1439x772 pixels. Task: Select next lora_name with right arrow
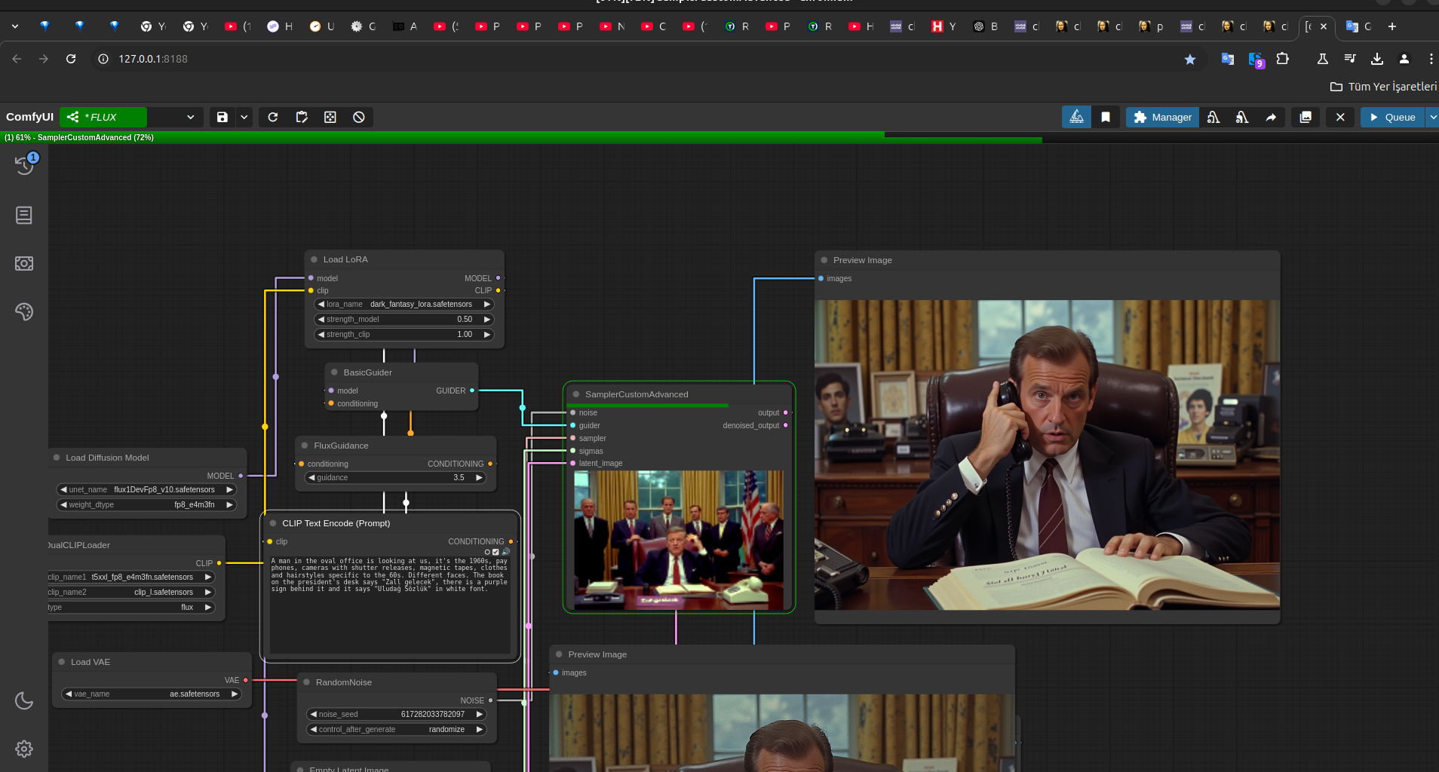pos(487,305)
